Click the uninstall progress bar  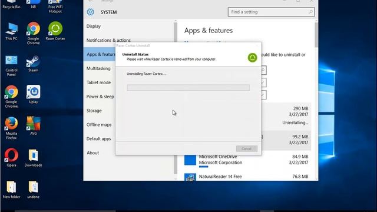188,88
